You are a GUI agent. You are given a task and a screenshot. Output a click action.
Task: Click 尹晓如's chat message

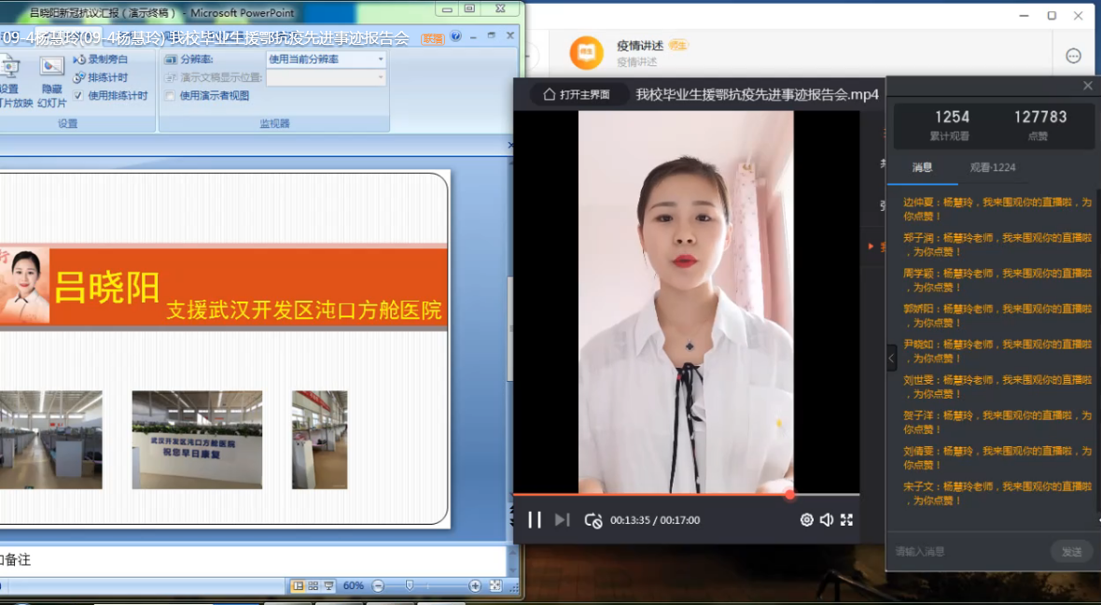997,351
